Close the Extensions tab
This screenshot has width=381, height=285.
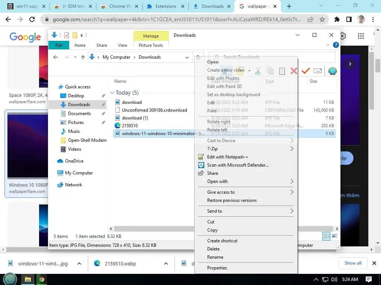(x=182, y=6)
